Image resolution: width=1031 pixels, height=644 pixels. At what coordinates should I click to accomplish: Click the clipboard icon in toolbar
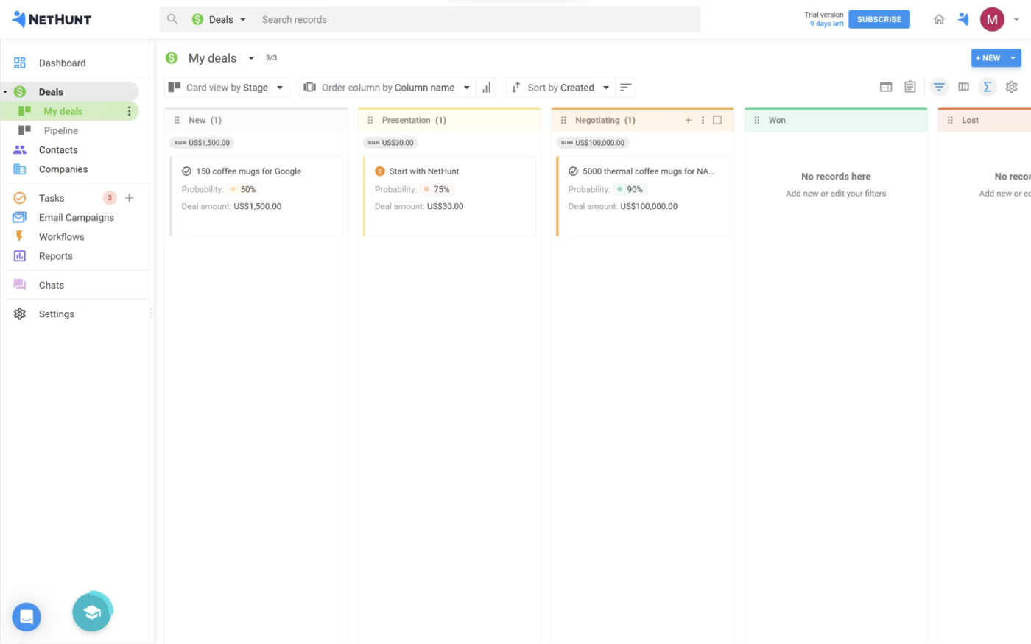pos(910,87)
